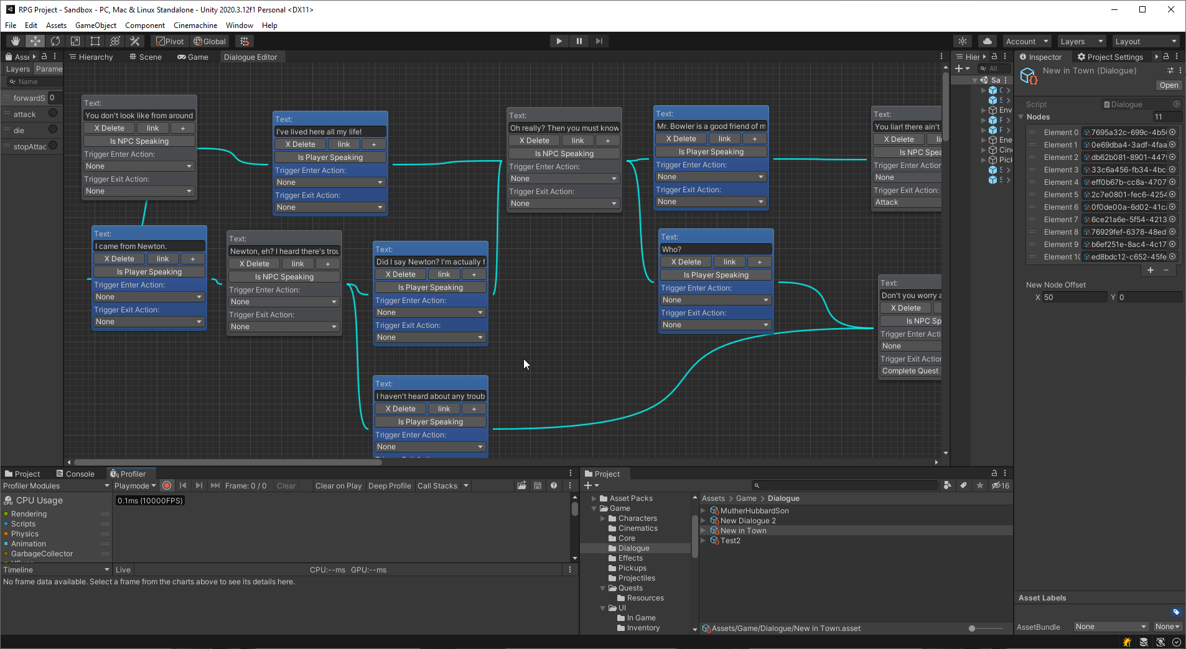This screenshot has width=1186, height=649.
Task: Adjust the Project icon size slider
Action: point(972,628)
